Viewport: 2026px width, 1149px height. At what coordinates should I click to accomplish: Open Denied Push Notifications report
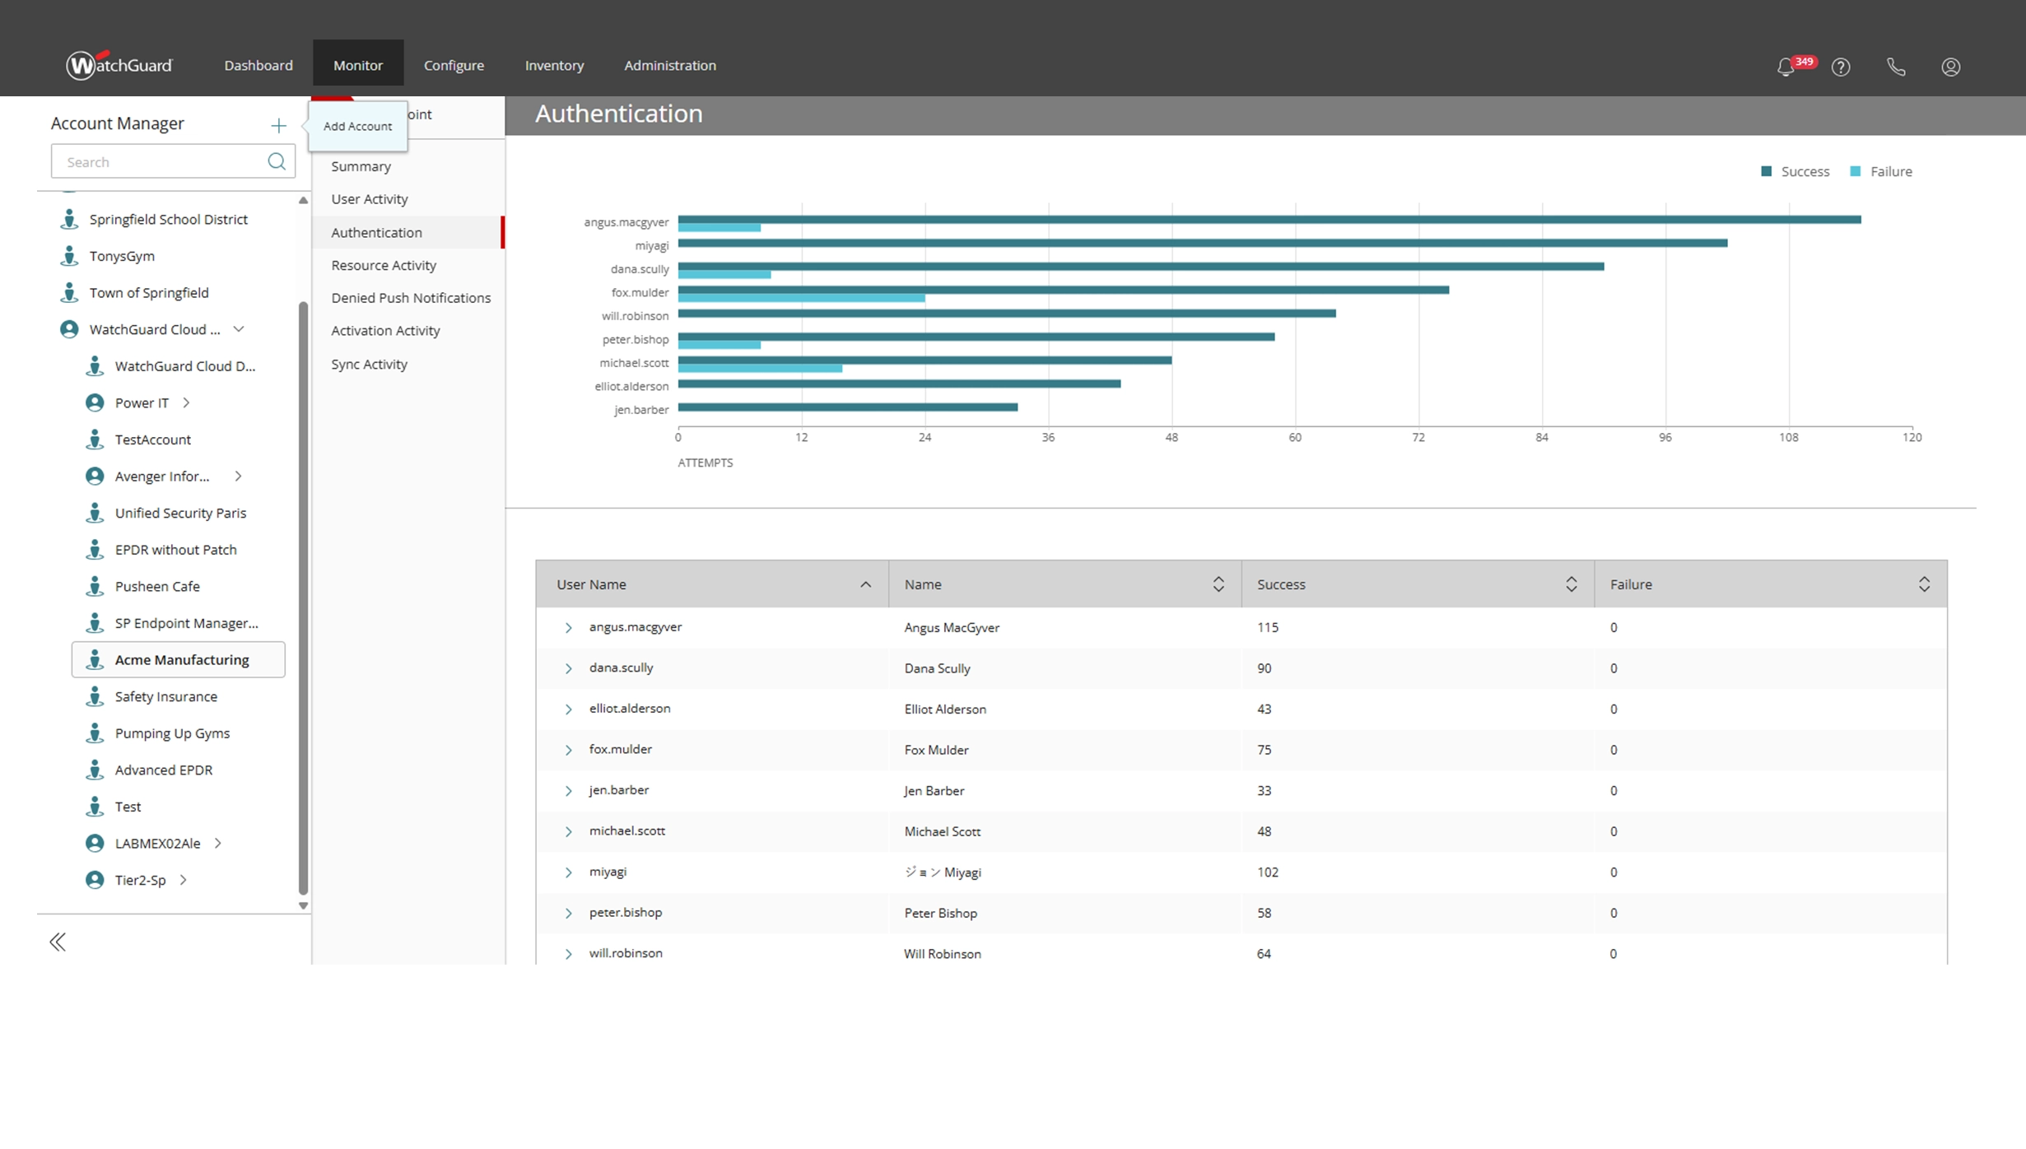pyautogui.click(x=411, y=298)
